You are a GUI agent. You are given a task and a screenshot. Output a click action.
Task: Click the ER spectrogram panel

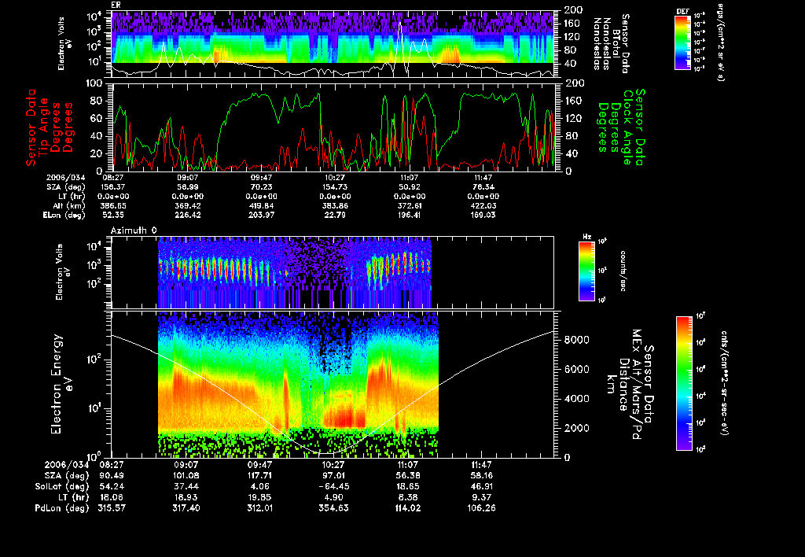333,45
